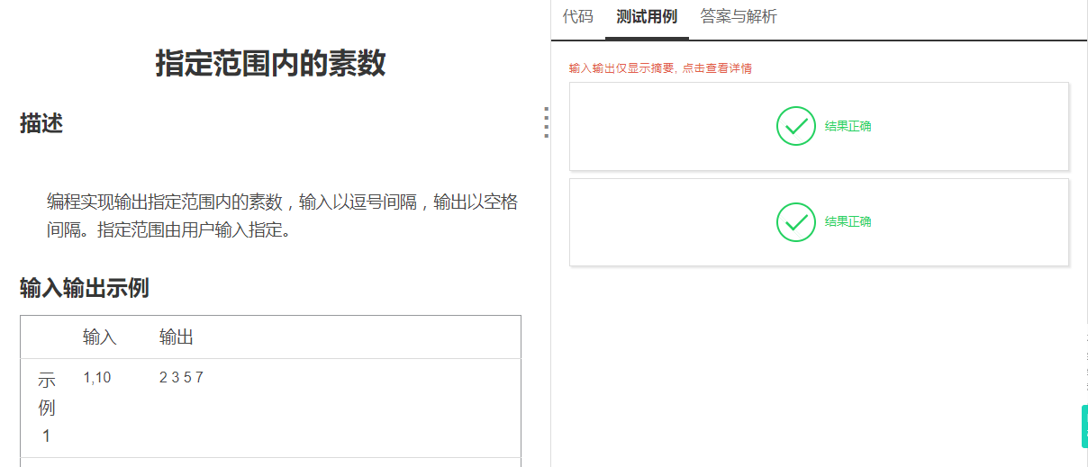The width and height of the screenshot is (1088, 467).
Task: Open the first 结果正确 test case card
Action: tap(819, 127)
